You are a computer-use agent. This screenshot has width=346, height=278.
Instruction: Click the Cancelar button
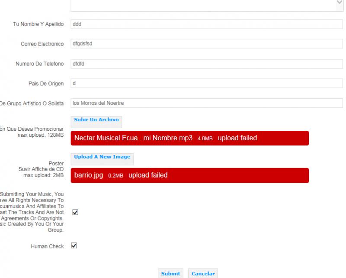(203, 273)
